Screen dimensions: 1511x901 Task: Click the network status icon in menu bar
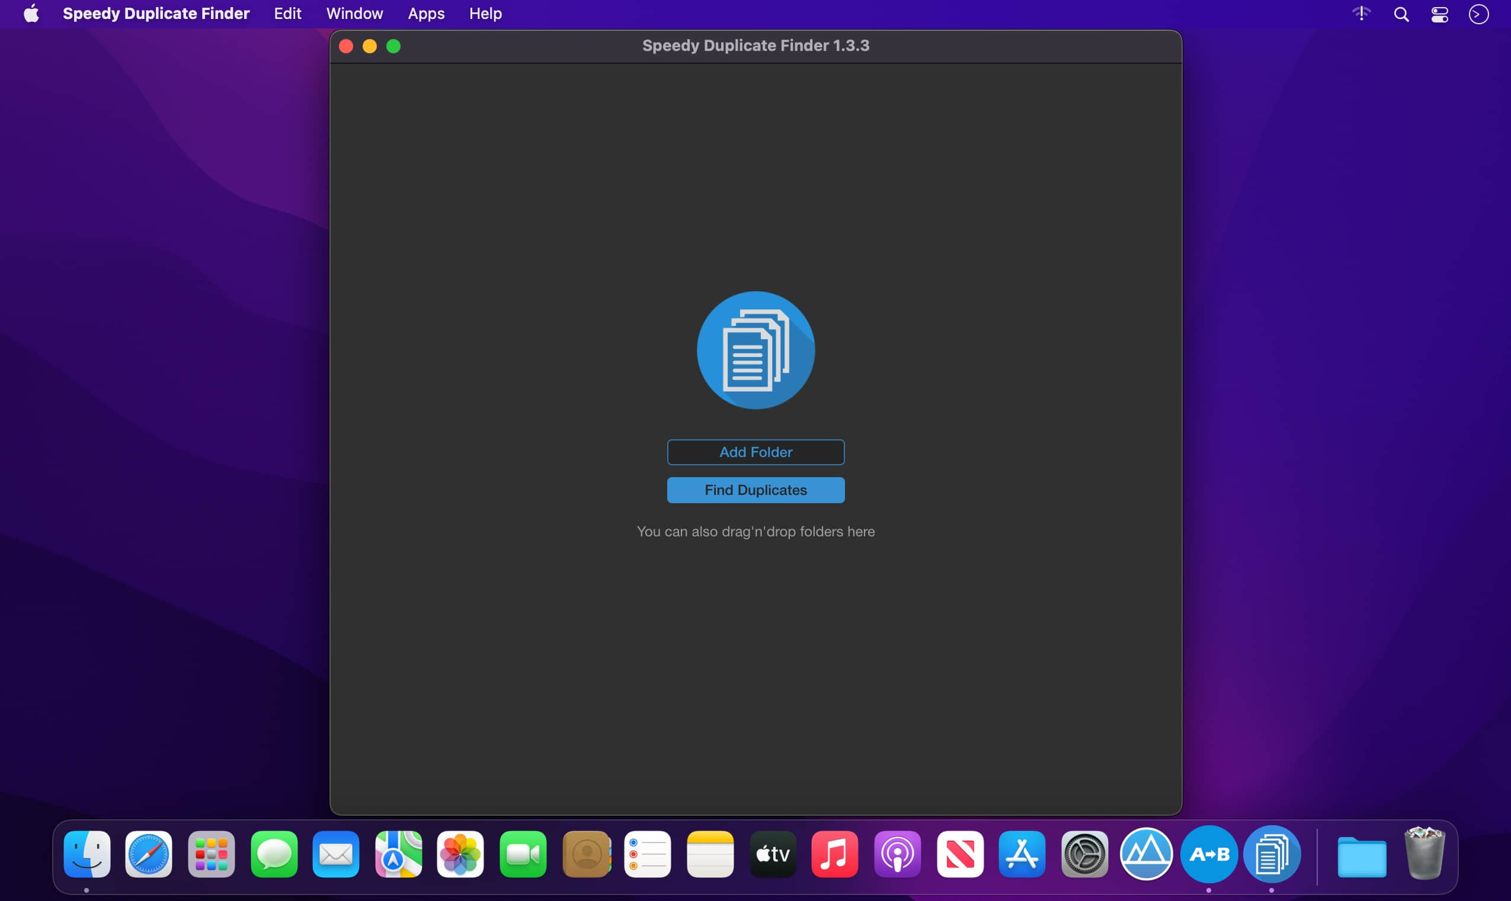[x=1361, y=14]
